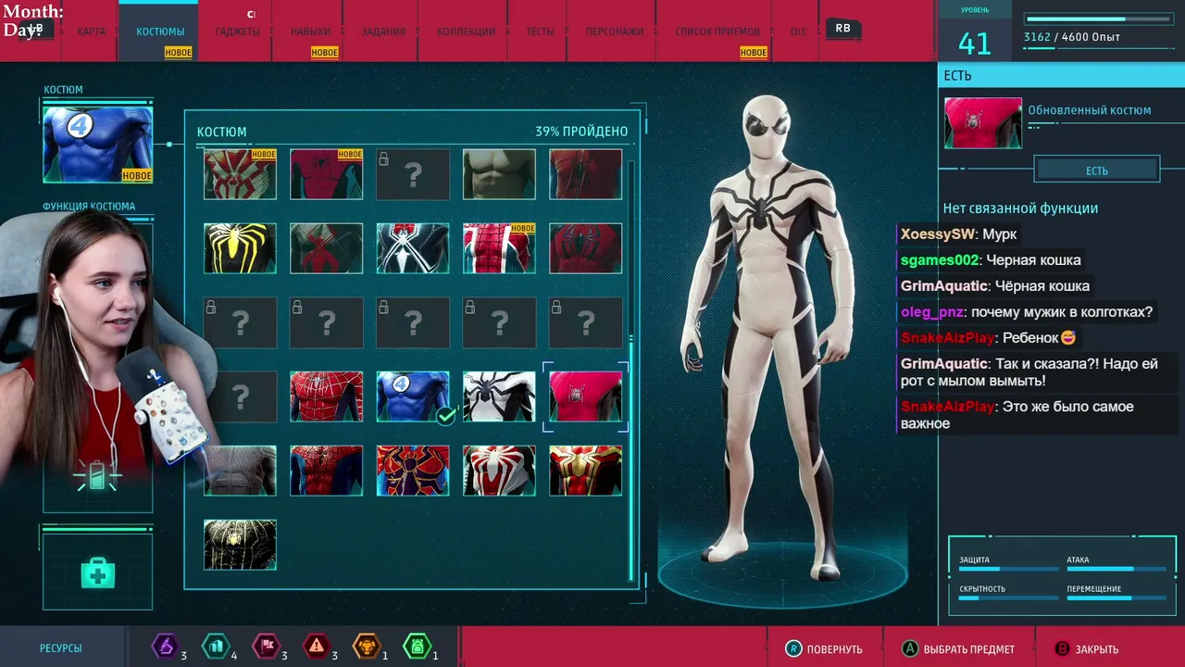This screenshot has height=667, width=1185.
Task: Select the red warning triangle resource token
Action: coord(317,646)
